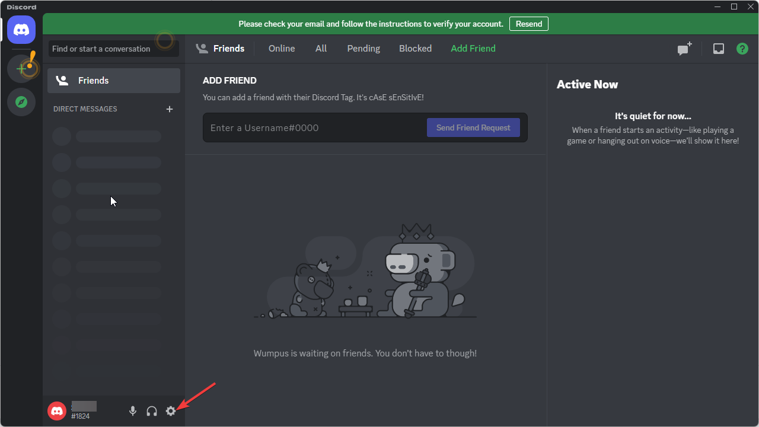Open Explore Public Servers compass icon
Image resolution: width=759 pixels, height=427 pixels.
[x=21, y=102]
